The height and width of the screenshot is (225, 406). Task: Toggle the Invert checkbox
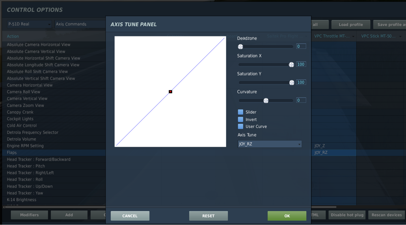click(x=240, y=119)
